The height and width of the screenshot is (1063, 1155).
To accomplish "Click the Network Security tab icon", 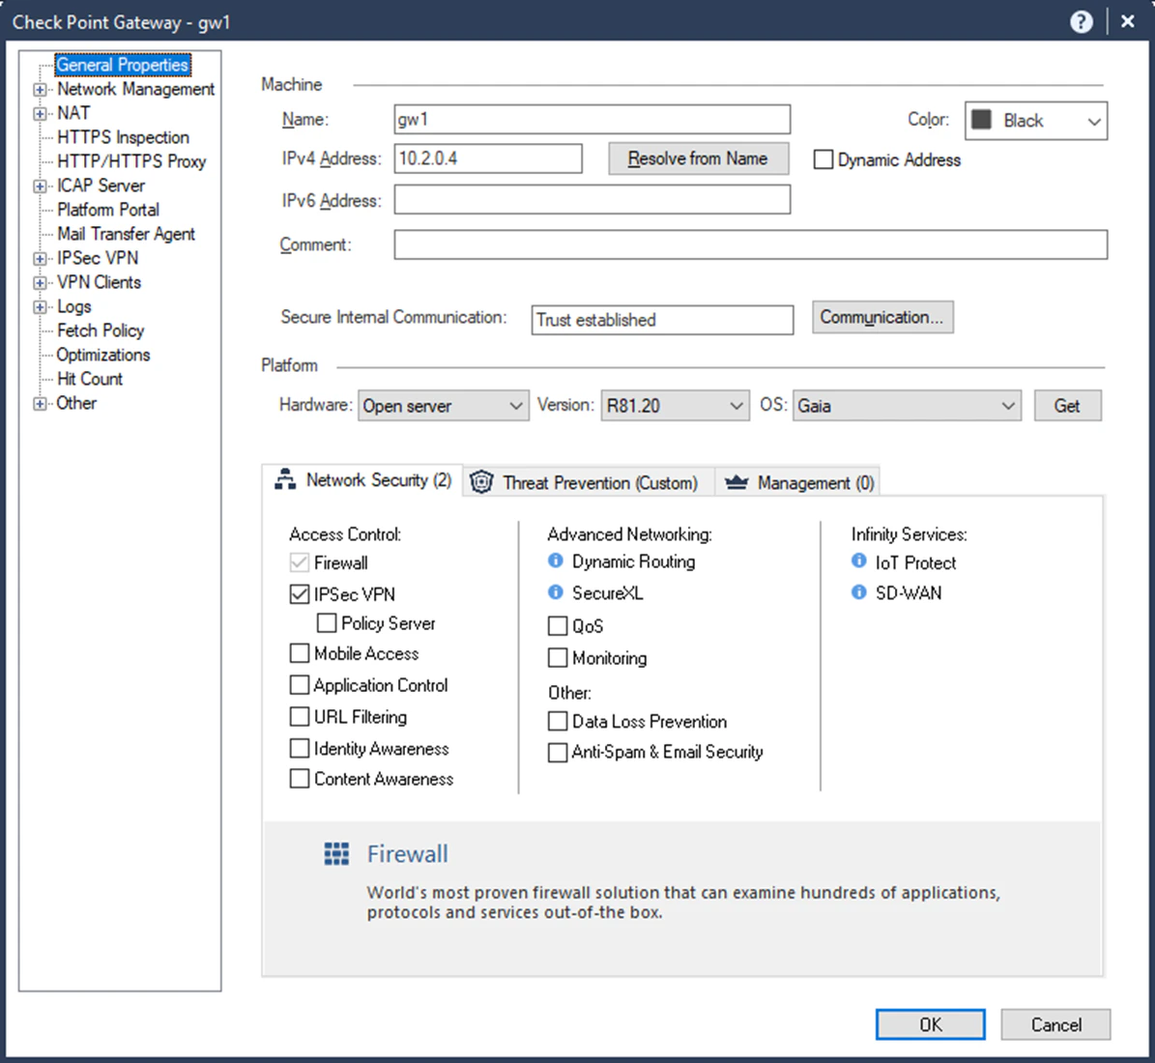I will tap(285, 479).
